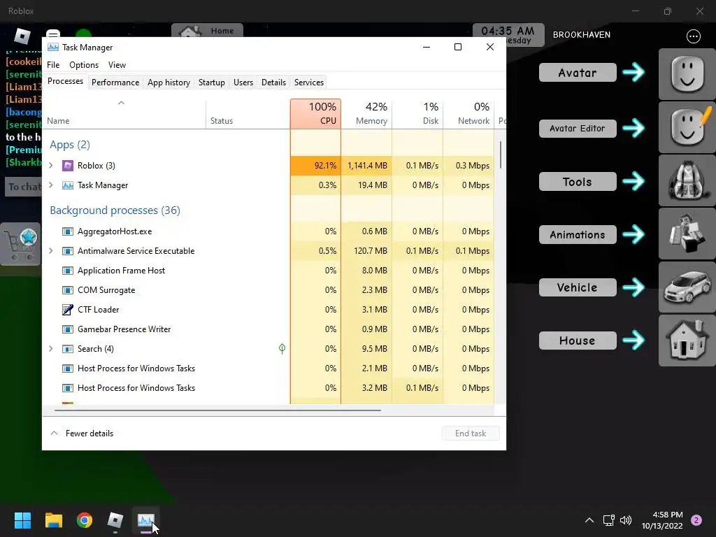Switch to the Performance tab
Screen dimensions: 716x537
click(x=115, y=83)
